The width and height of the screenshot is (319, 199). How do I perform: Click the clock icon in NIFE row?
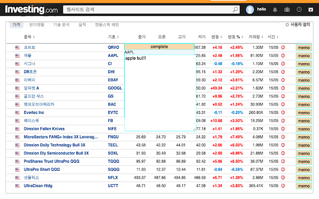[283, 129]
